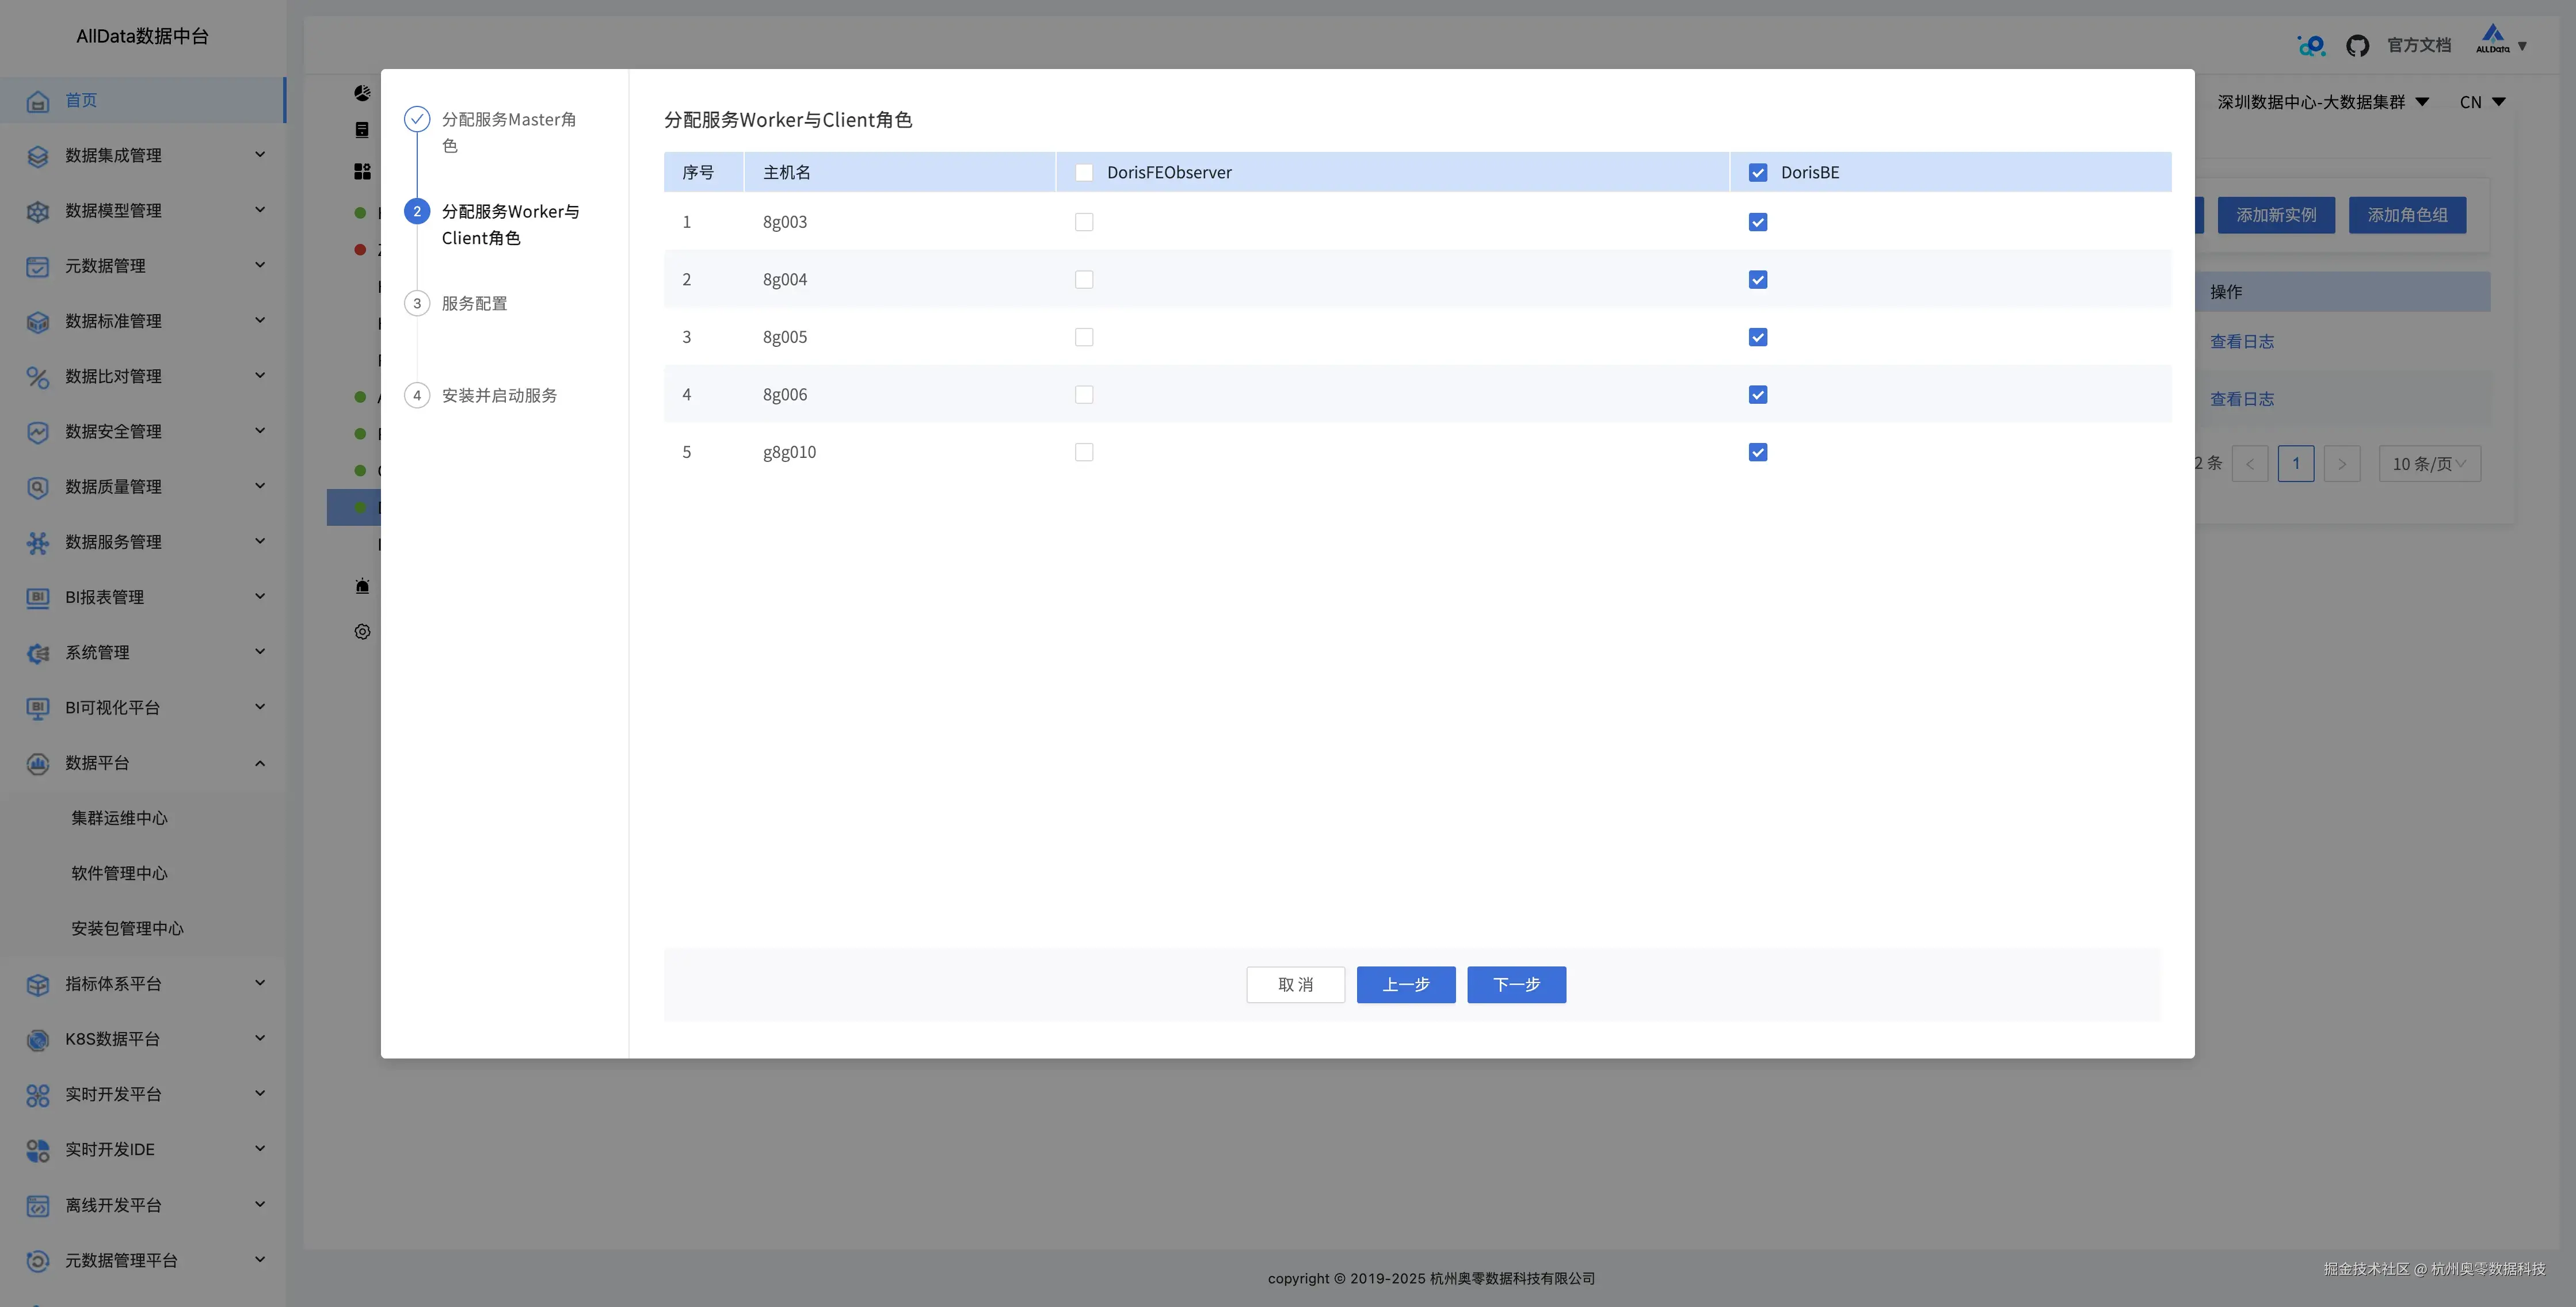Check DorisFEObserver header checkbox
Screen dimensions: 2576x1307
point(1084,173)
